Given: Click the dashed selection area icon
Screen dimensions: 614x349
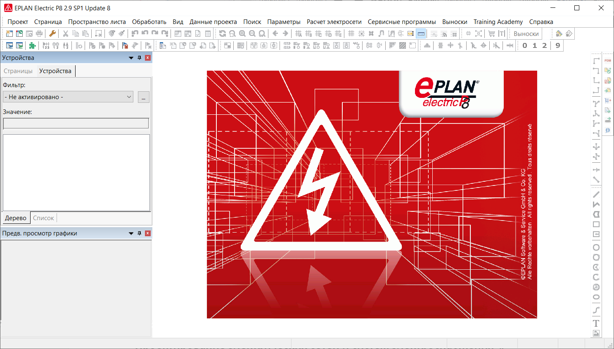Looking at the screenshot, I should 99,34.
